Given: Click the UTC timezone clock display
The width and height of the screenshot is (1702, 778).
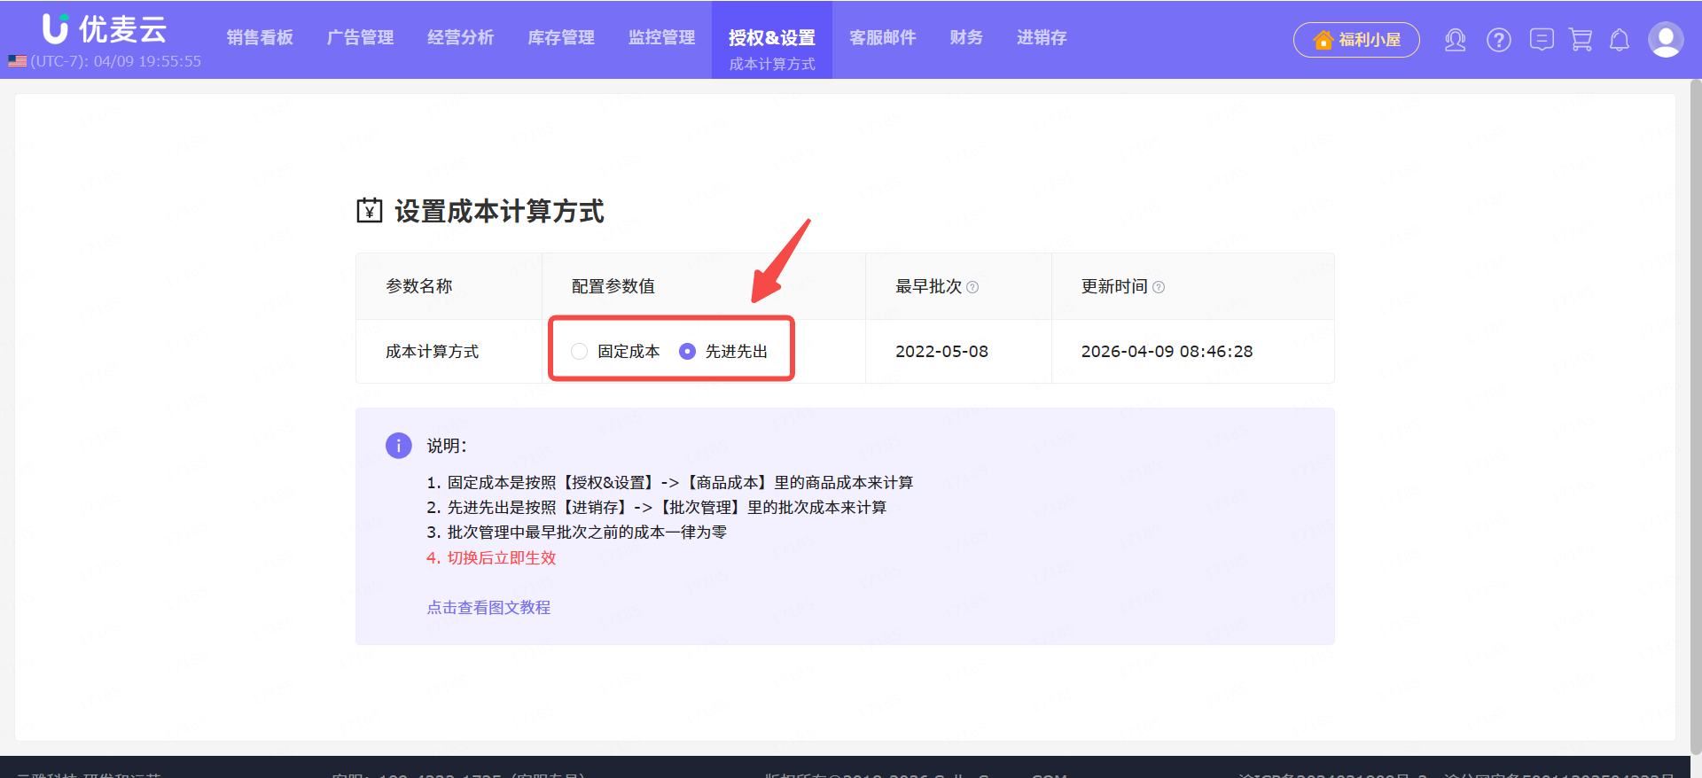Looking at the screenshot, I should click(106, 61).
